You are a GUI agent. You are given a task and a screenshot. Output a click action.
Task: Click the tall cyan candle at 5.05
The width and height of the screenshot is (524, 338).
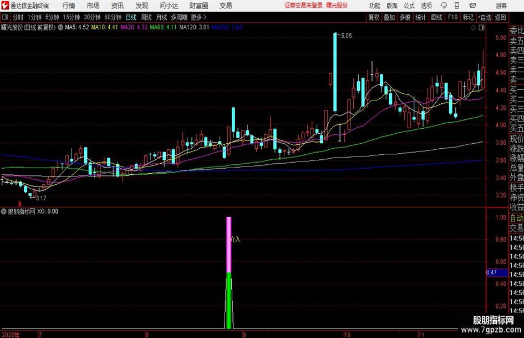coord(335,72)
